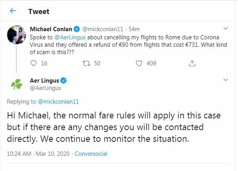Viewport: 238px width, 171px height.
Task: Click the reply bubble icon with 16 replies
Action: coord(33,63)
